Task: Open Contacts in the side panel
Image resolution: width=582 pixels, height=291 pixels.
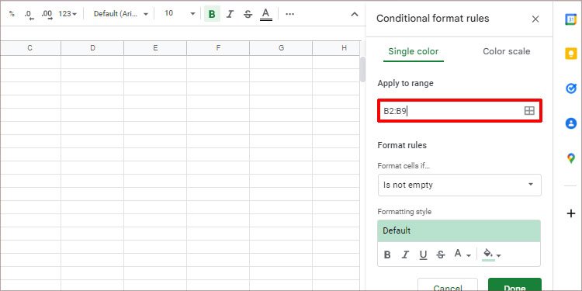Action: (x=571, y=123)
